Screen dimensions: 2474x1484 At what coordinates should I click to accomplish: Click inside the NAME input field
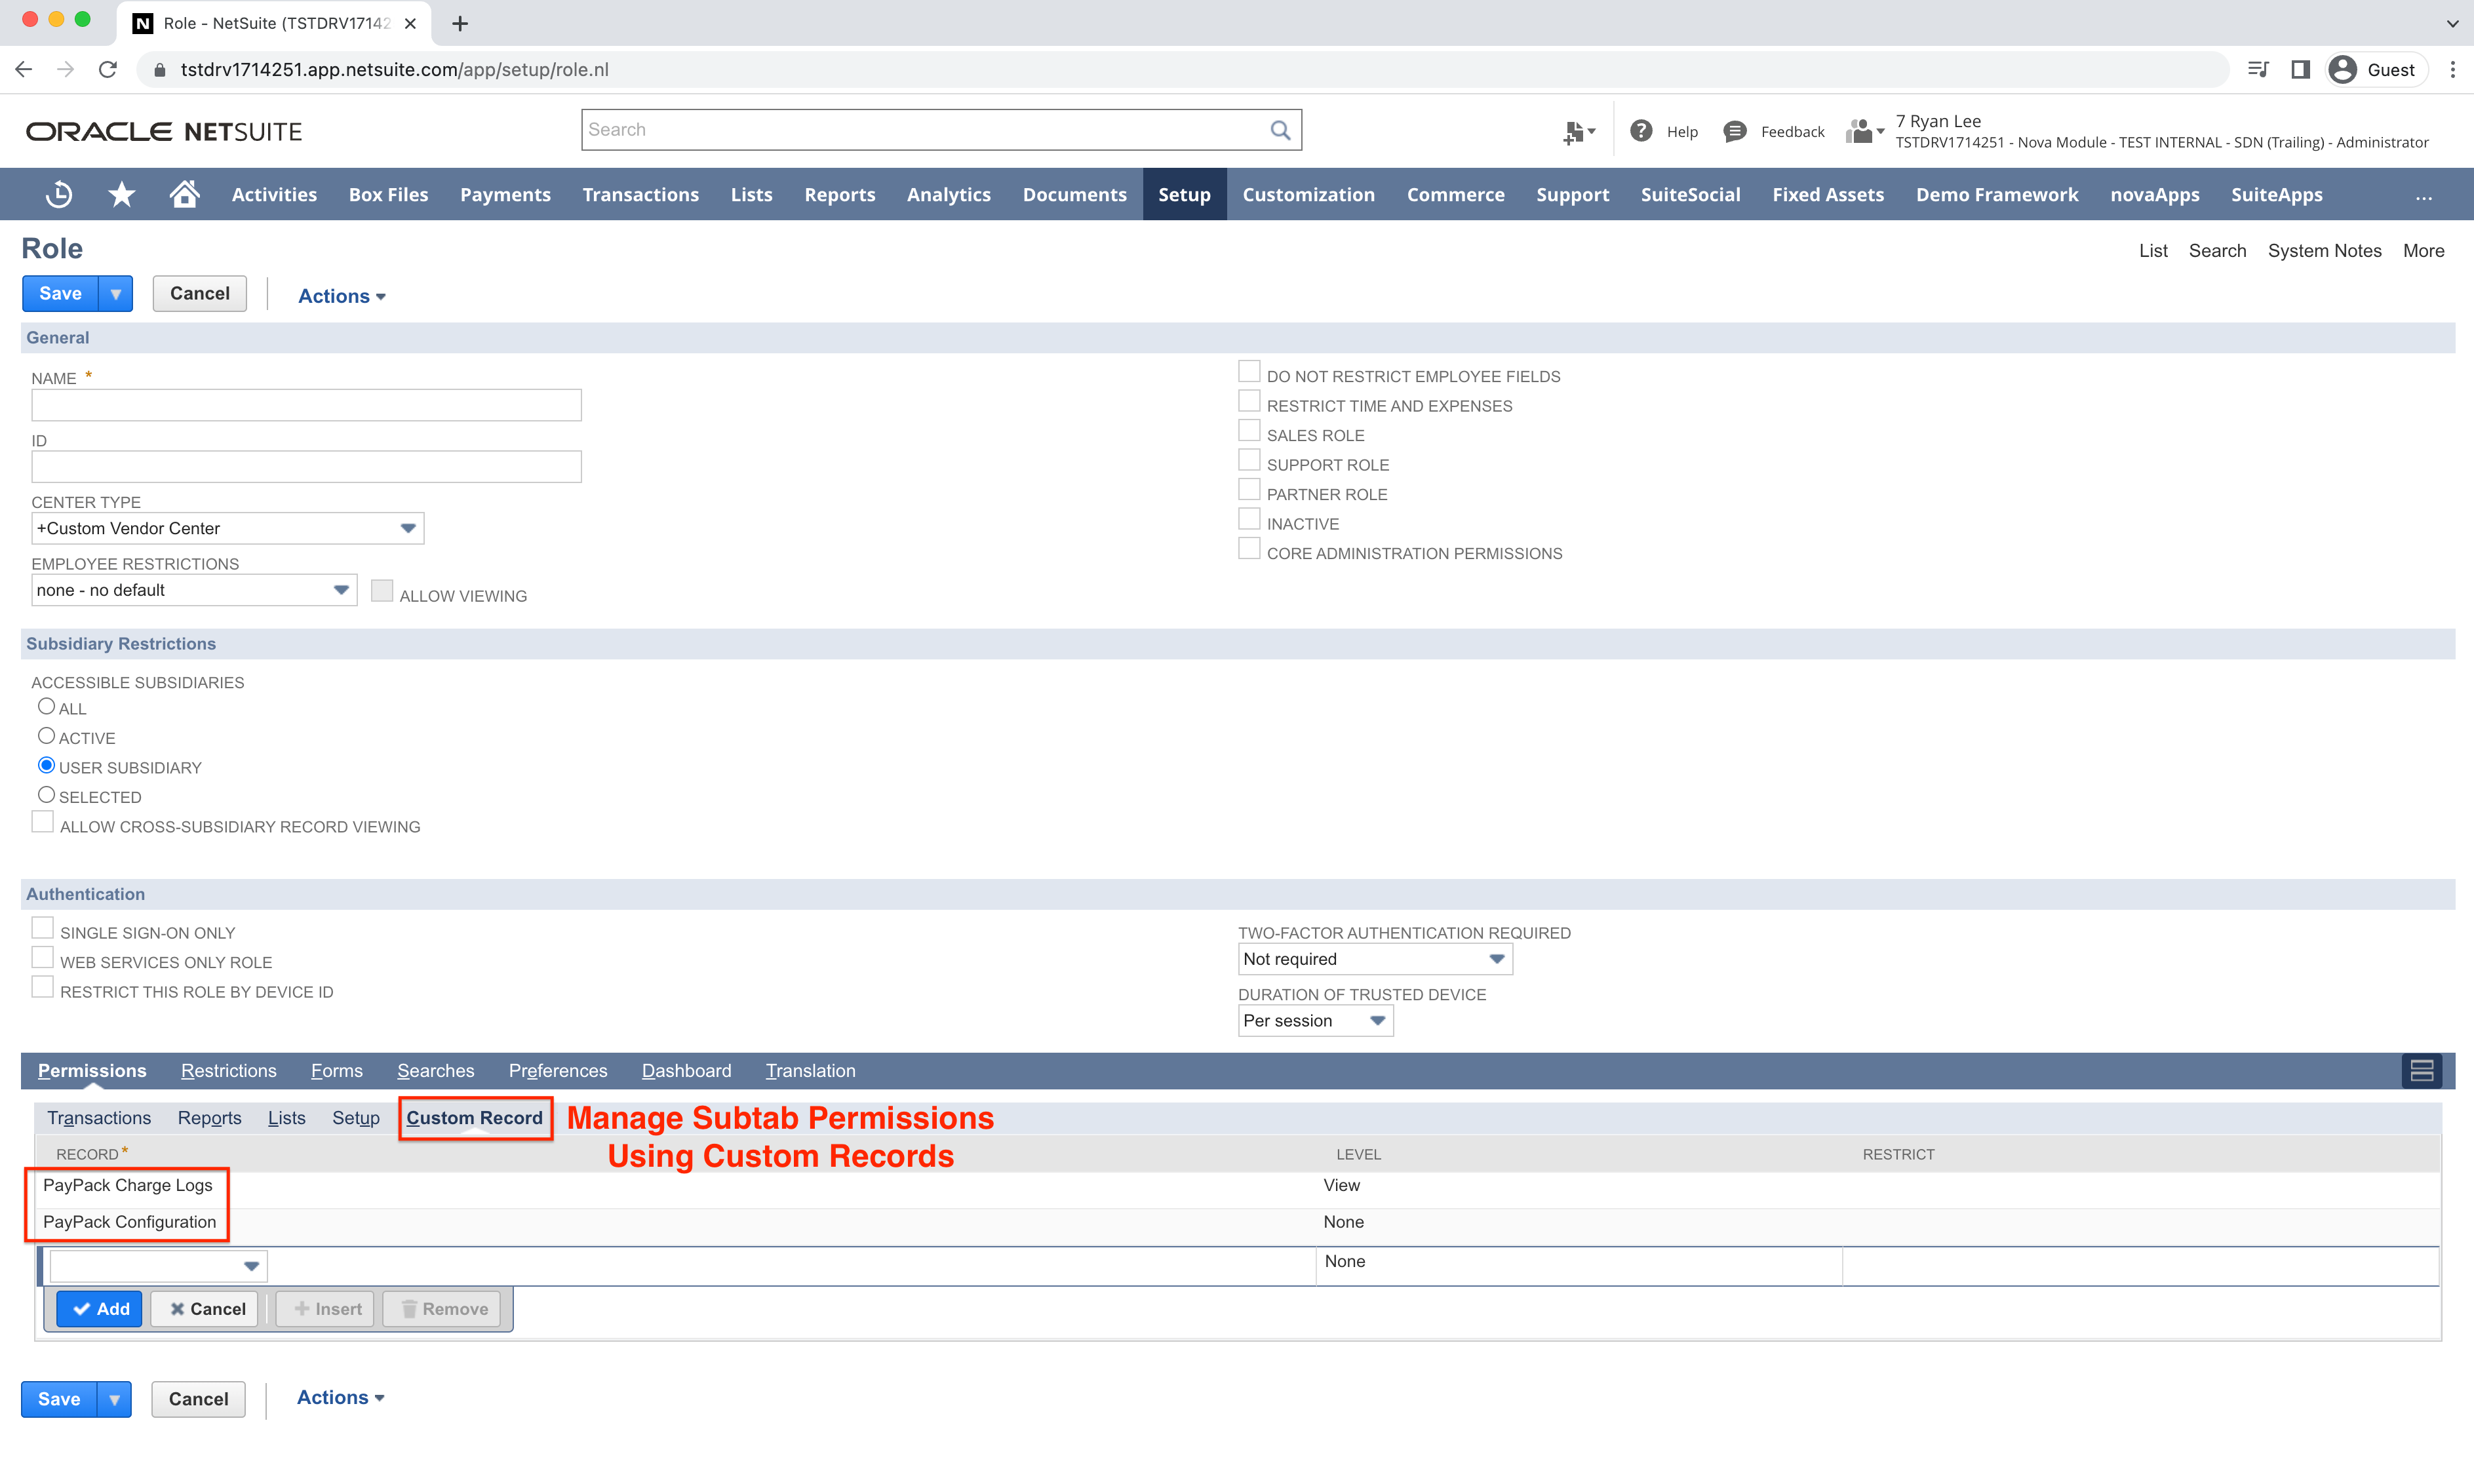point(306,404)
